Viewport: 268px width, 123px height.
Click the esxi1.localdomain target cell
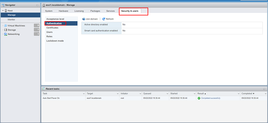[94, 98]
